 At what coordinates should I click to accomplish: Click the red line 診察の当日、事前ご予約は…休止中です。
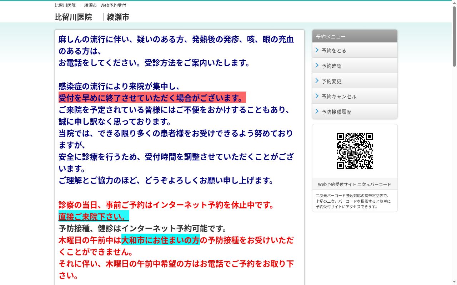click(166, 205)
